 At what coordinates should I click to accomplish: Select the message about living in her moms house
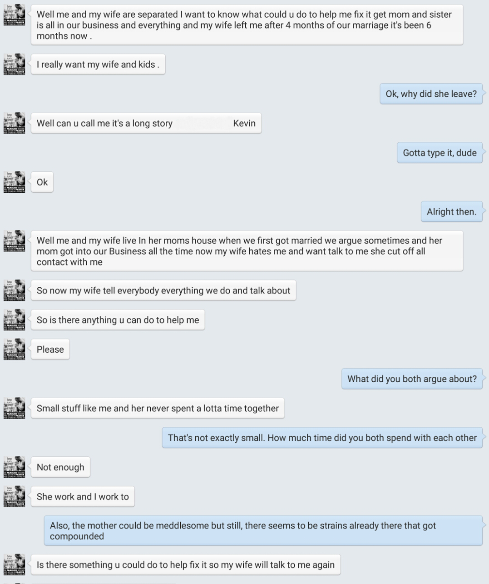tap(247, 251)
